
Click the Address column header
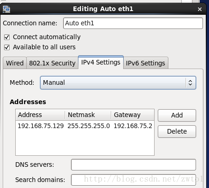point(40,115)
